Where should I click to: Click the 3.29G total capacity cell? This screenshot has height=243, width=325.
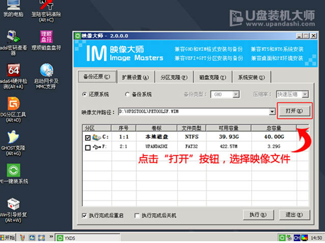274,147
